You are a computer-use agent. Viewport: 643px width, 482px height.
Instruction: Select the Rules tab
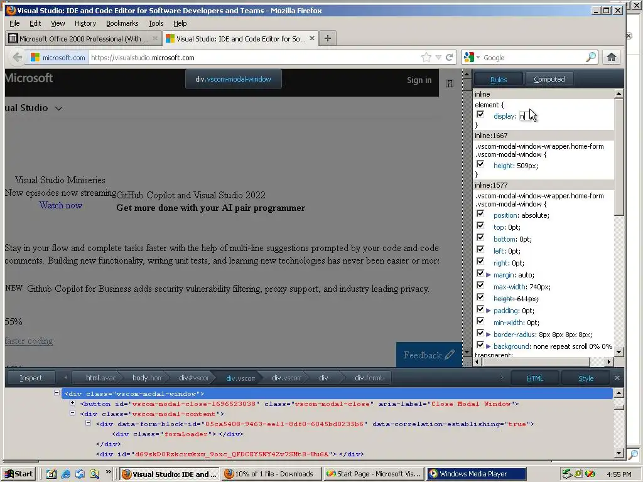(x=498, y=79)
